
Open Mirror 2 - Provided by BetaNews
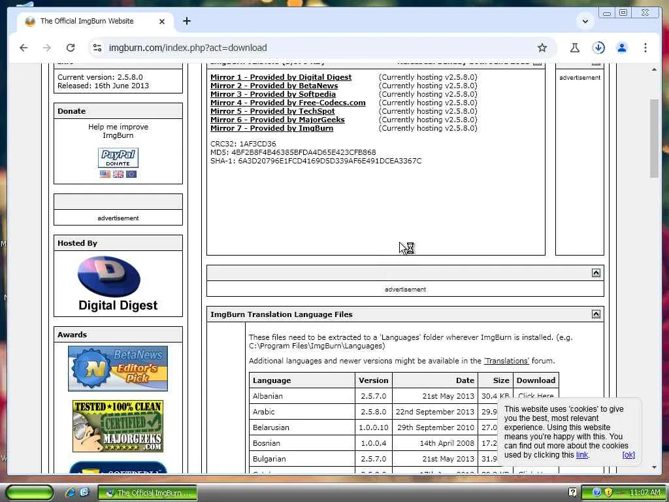274,86
